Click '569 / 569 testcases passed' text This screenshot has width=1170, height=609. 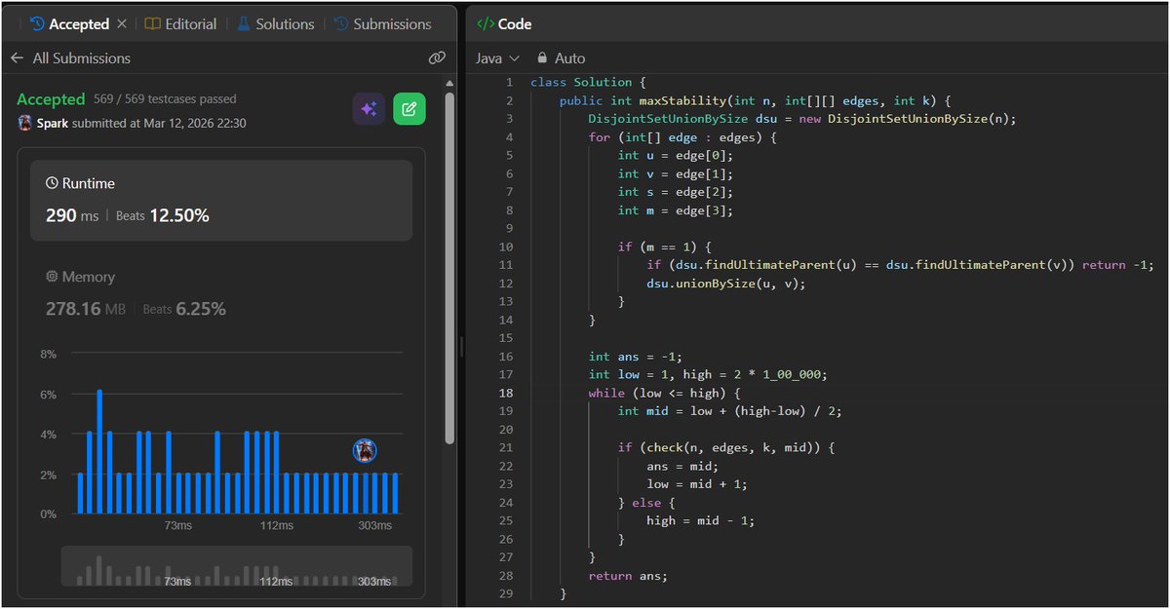point(165,99)
